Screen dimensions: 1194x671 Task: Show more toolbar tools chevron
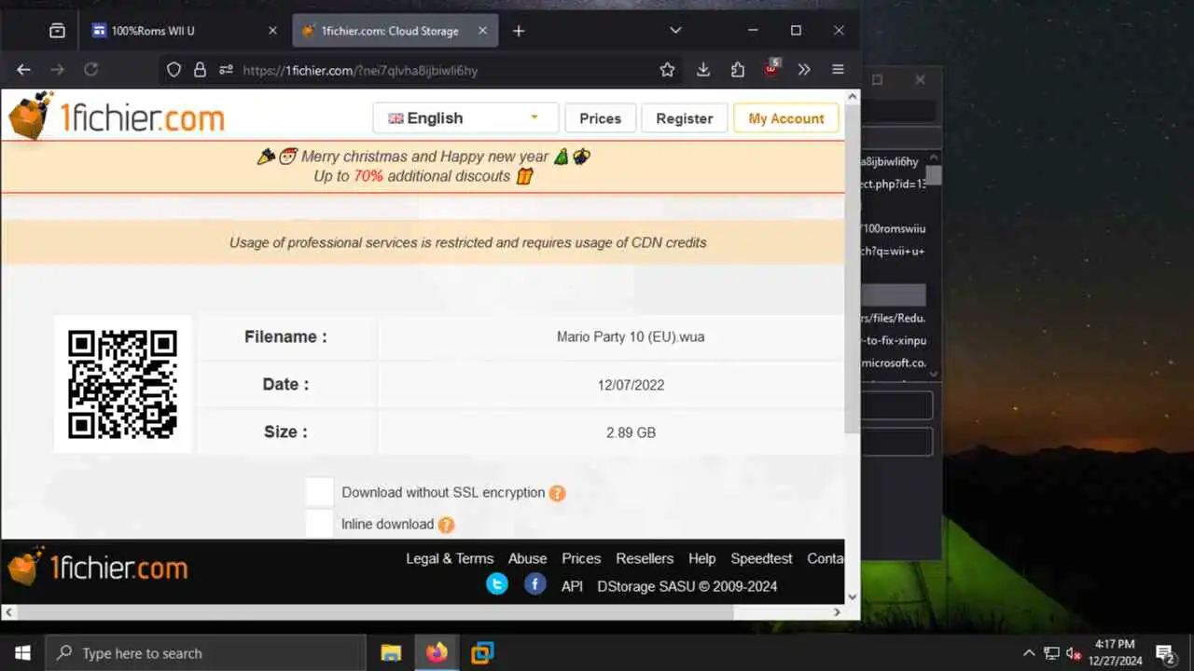(x=804, y=70)
